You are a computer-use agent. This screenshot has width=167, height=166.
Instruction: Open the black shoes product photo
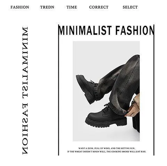(106, 91)
